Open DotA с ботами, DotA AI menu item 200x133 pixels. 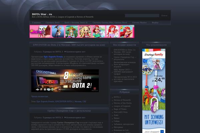[x=76, y=23]
